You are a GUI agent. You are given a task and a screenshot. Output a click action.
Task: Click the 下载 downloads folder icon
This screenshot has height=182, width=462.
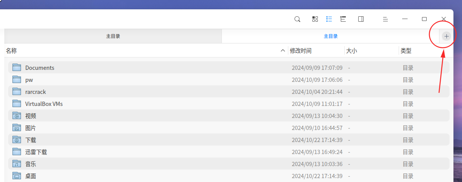click(x=17, y=140)
